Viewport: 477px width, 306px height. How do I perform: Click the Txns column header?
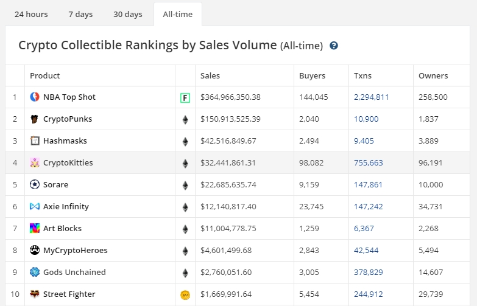coord(362,75)
